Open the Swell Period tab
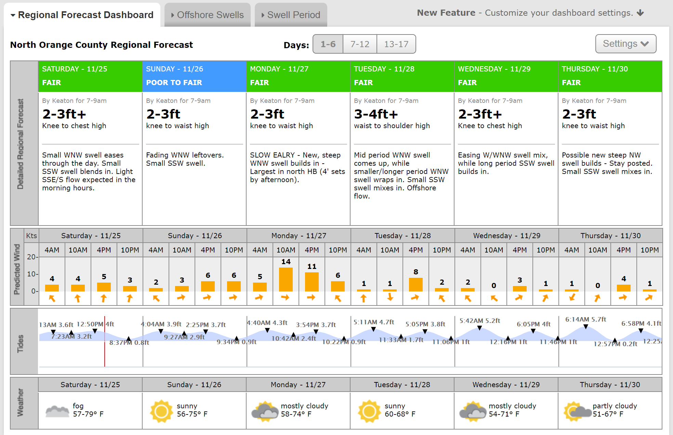The image size is (673, 435). (x=291, y=15)
